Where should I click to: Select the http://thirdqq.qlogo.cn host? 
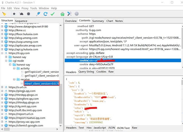coord(23,95)
